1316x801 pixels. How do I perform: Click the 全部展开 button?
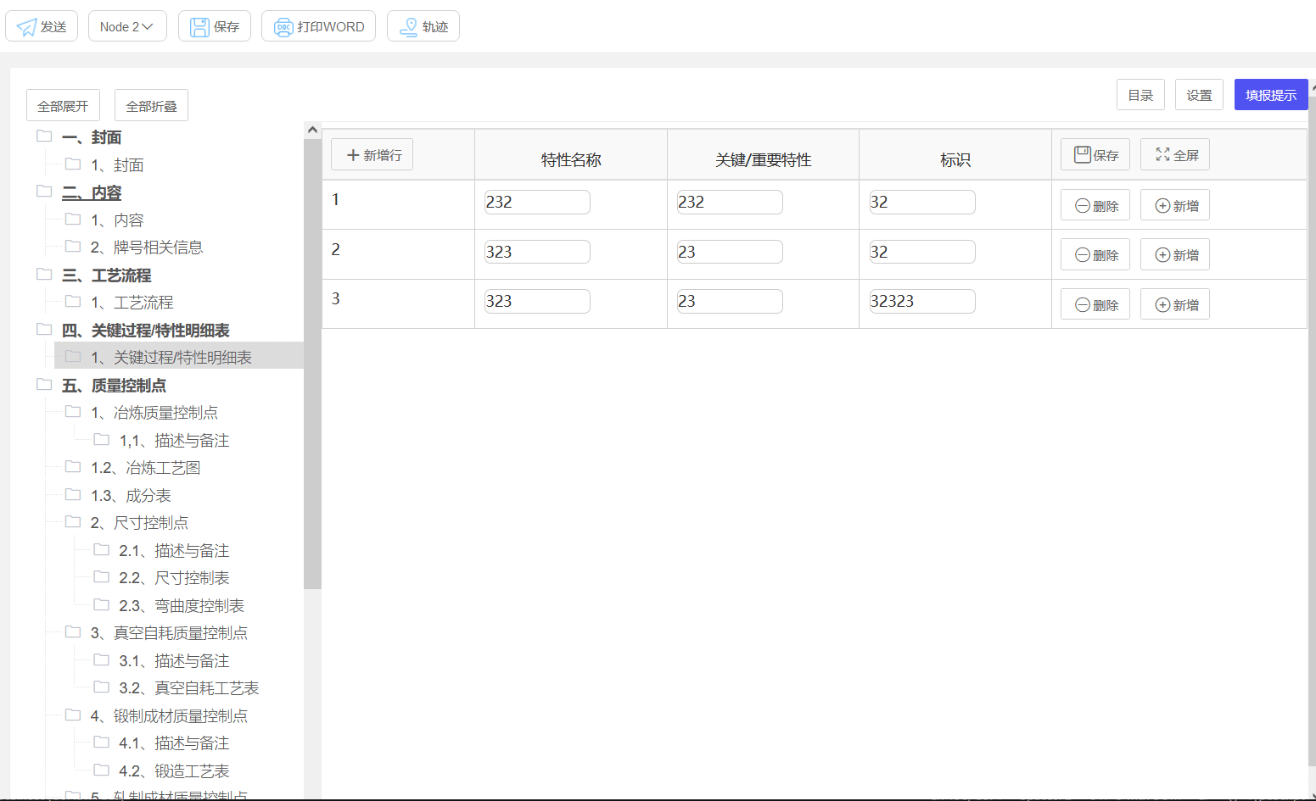pyautogui.click(x=63, y=106)
